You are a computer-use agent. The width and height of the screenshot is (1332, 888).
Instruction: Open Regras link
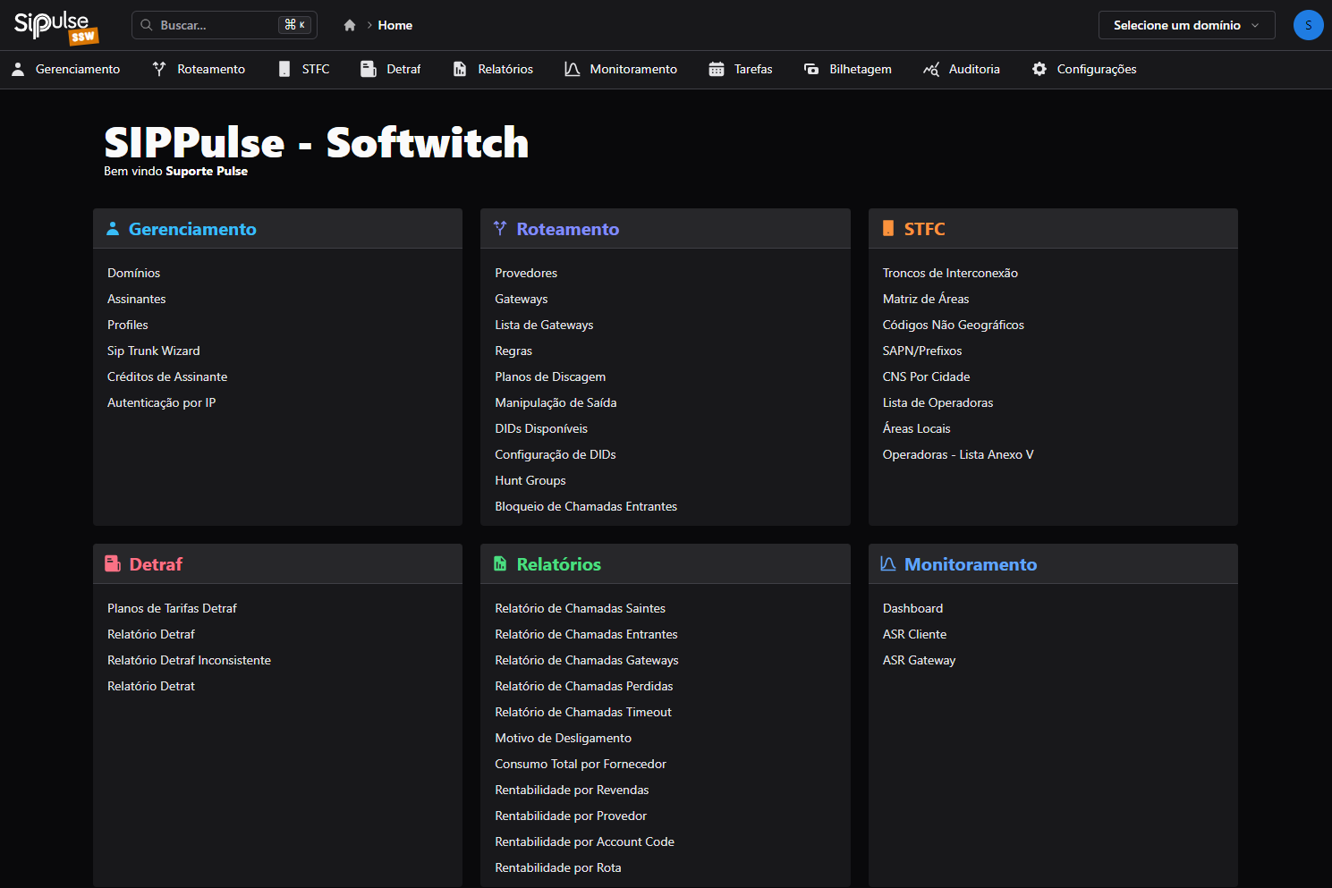[513, 351]
